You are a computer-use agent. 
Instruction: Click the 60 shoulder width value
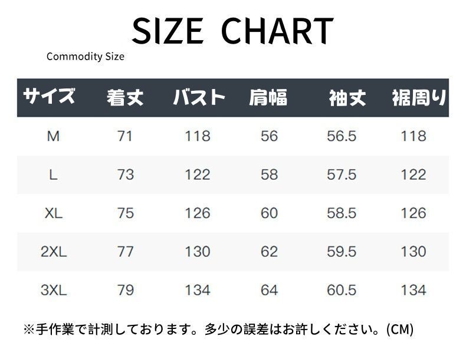(x=269, y=213)
